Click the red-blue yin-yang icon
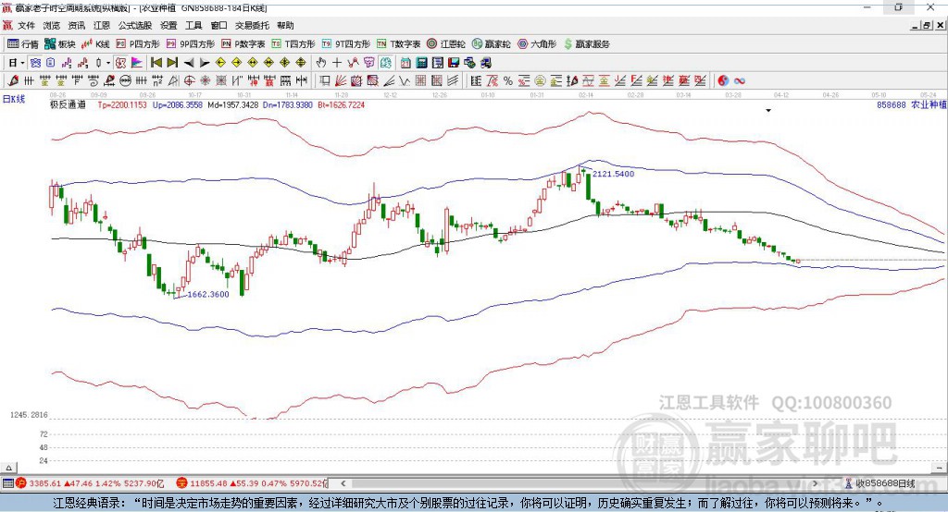 (x=723, y=81)
